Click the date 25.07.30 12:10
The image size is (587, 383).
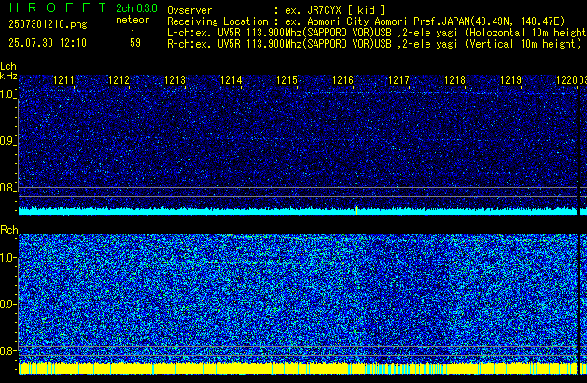(48, 43)
